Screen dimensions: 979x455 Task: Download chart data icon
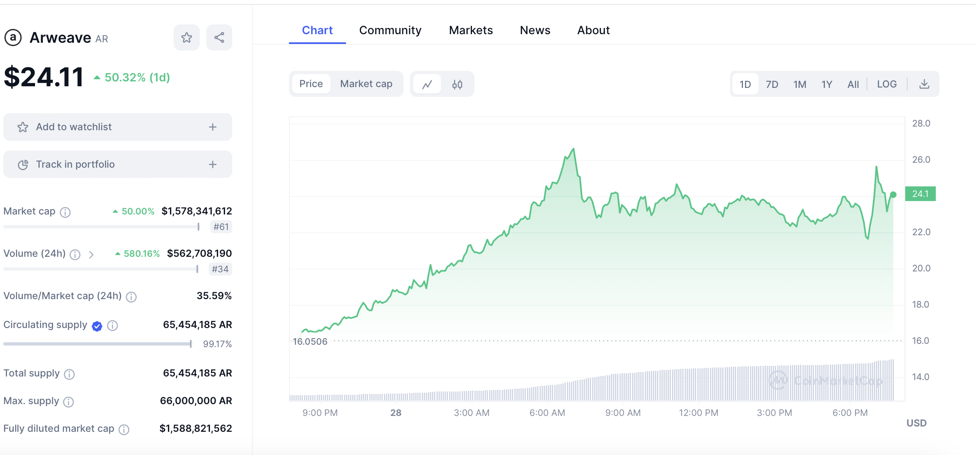coord(924,84)
